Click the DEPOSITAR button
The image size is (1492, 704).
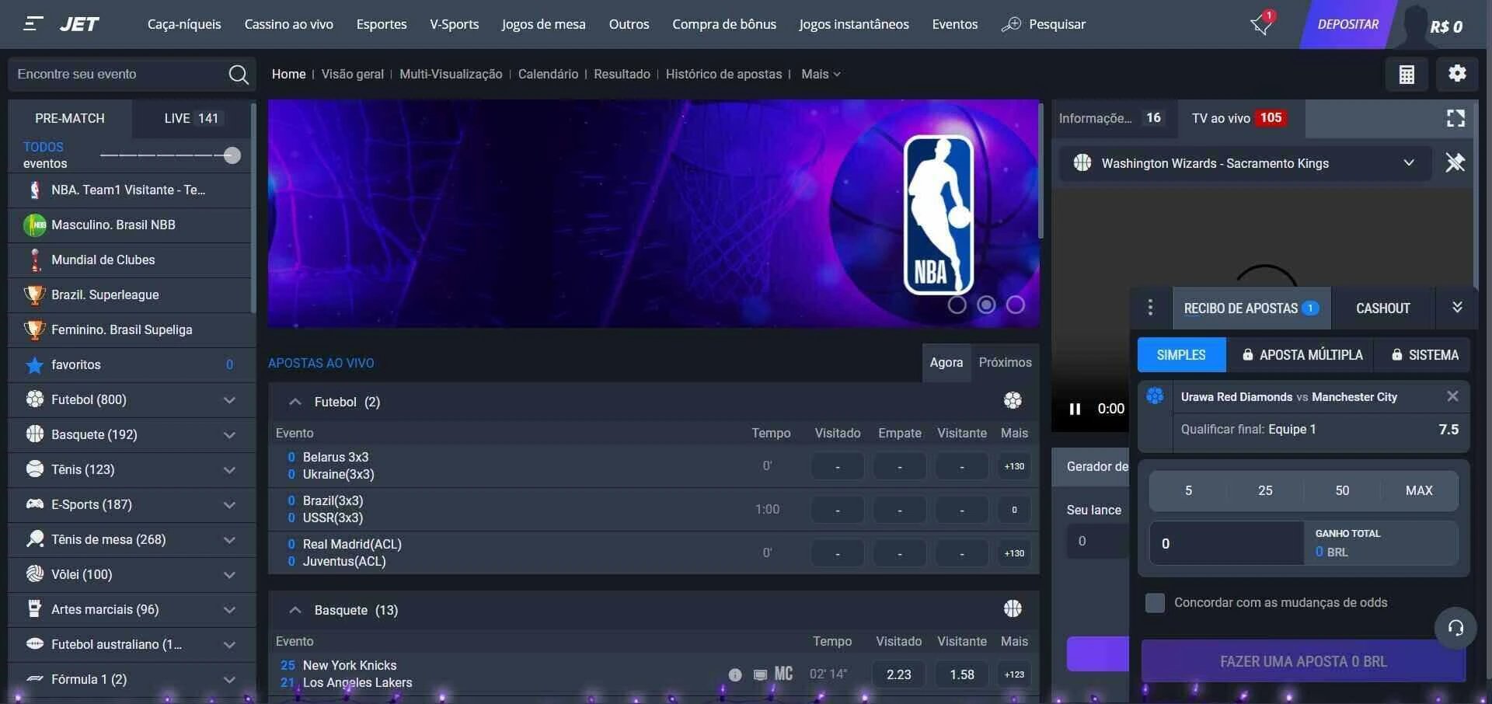[x=1347, y=24]
